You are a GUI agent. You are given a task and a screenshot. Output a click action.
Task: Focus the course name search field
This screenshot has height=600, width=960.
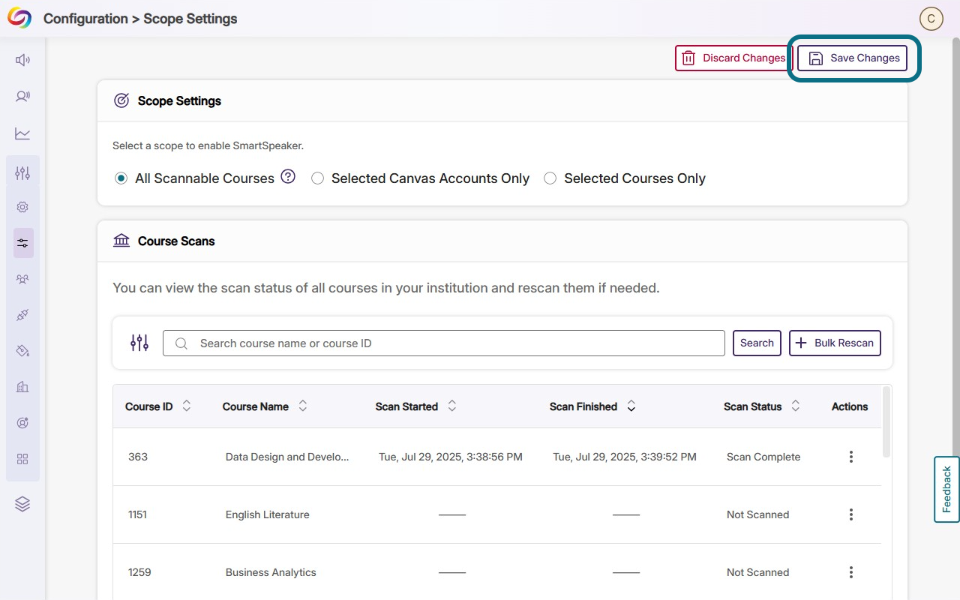tap(444, 343)
